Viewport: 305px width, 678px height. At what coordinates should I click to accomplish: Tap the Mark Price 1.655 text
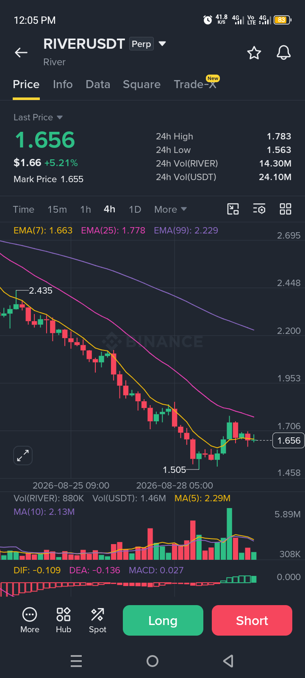pyautogui.click(x=48, y=179)
